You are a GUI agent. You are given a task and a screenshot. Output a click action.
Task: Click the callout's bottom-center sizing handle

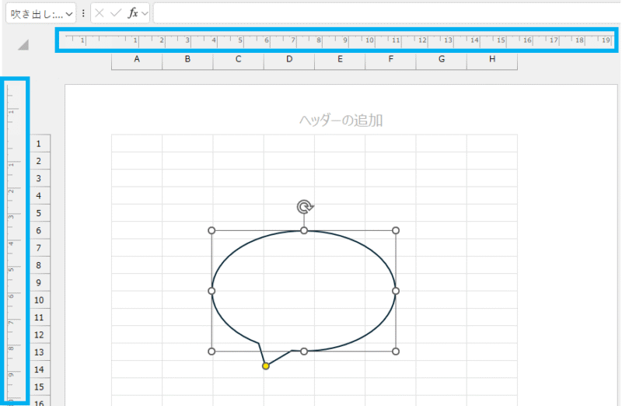(304, 352)
